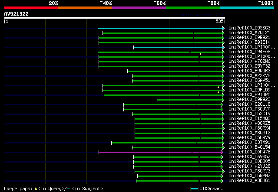Viewport: 278px width, 192px height.
Task: Open the UniRef100_A8QRX4 hit label
Action: point(249,128)
